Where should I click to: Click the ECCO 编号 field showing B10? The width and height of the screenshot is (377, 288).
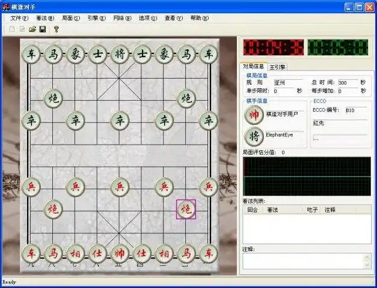click(x=357, y=110)
